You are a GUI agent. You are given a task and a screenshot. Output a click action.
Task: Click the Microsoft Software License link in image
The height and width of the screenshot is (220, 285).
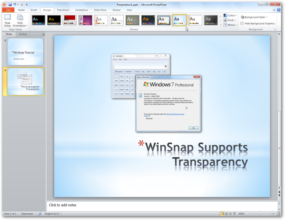[x=175, y=114]
